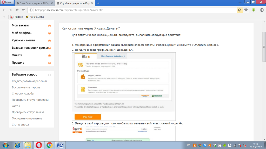266x149 pixels.
Task: Click the scrollbar up arrow
Action: [x=264, y=22]
